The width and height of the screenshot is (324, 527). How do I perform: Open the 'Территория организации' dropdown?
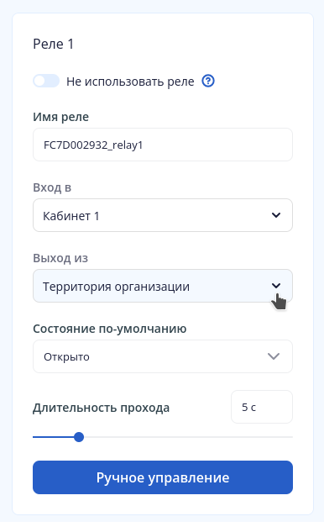[163, 286]
